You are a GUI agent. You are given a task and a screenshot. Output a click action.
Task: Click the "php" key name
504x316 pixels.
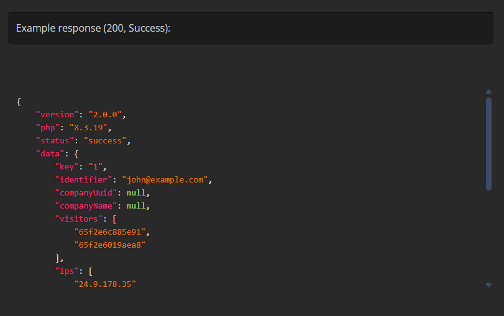[x=48, y=128]
